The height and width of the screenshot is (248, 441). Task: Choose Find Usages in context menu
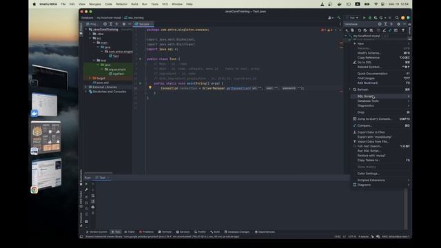pos(381,79)
